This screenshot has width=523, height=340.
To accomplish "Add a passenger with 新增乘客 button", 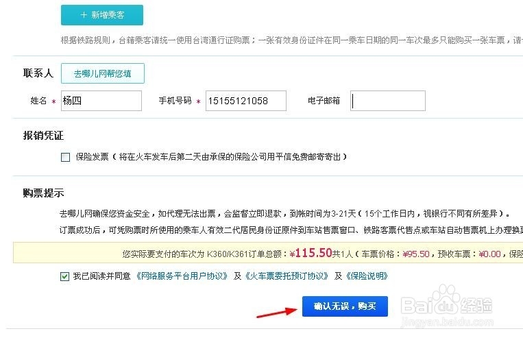I will 102,15.
